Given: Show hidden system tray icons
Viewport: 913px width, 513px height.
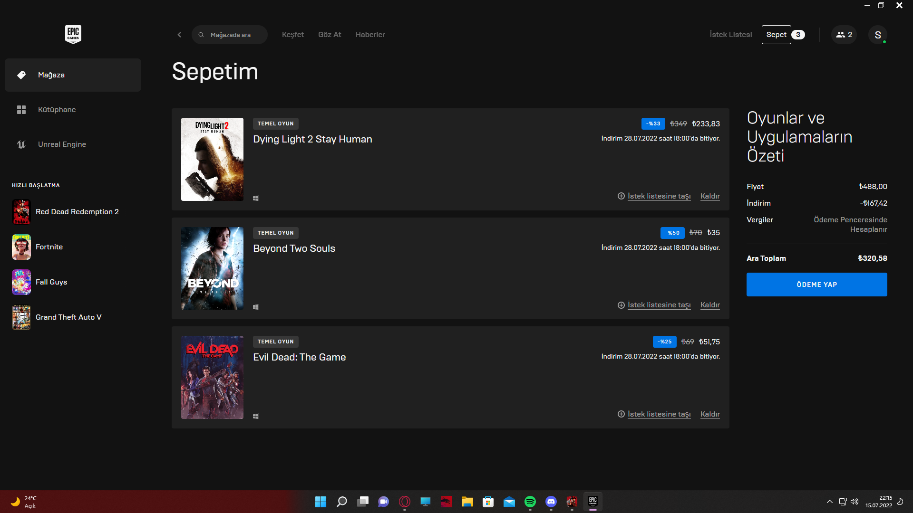Looking at the screenshot, I should [x=829, y=502].
